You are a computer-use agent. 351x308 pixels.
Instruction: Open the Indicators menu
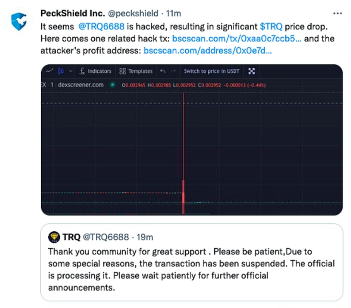point(100,71)
